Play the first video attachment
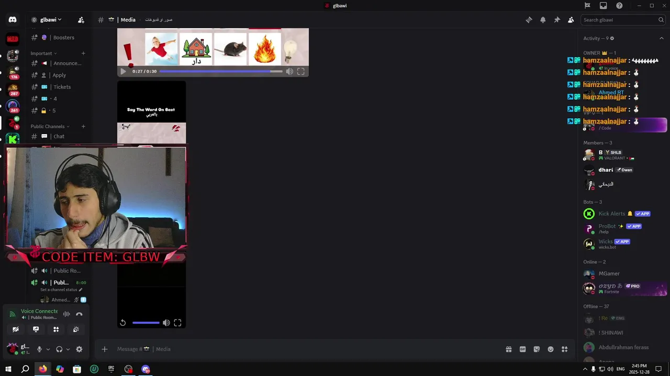 [123, 72]
